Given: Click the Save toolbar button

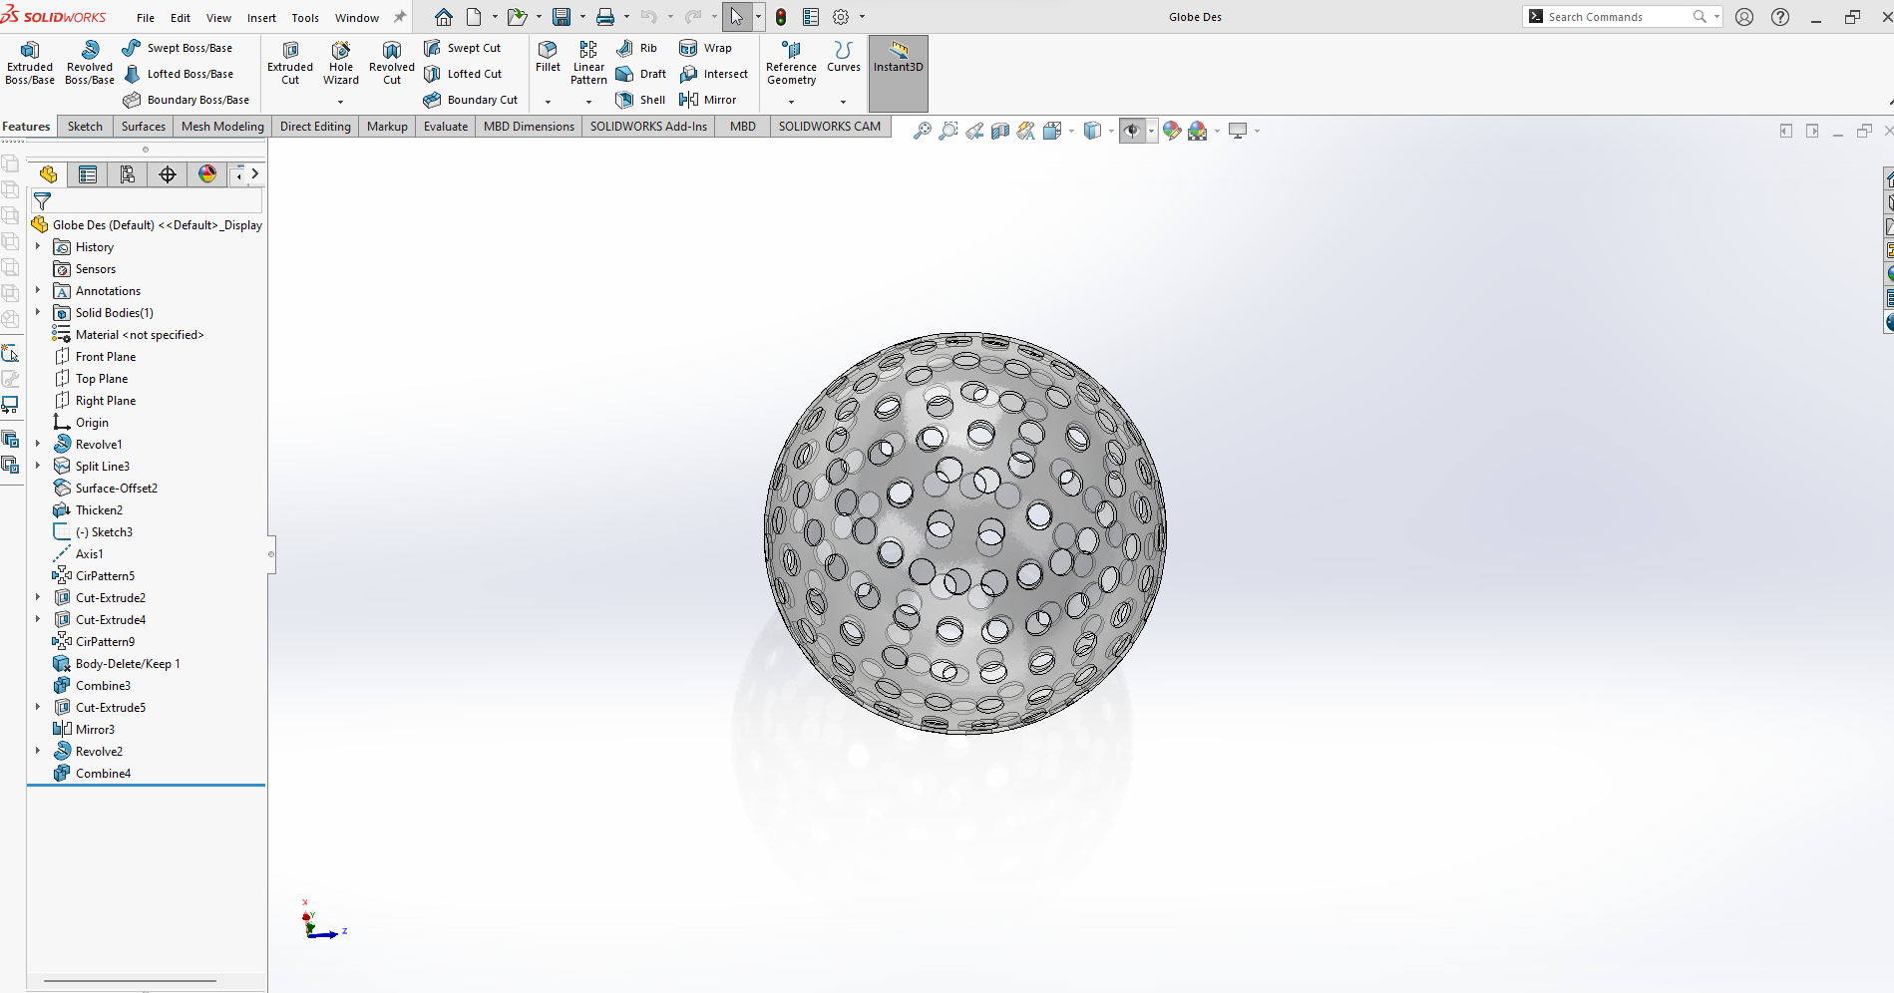Looking at the screenshot, I should click(562, 17).
